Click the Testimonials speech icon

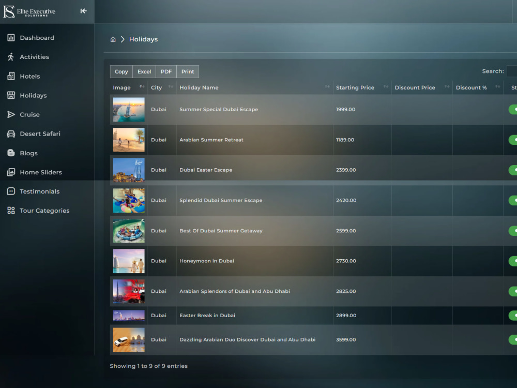[x=11, y=191]
